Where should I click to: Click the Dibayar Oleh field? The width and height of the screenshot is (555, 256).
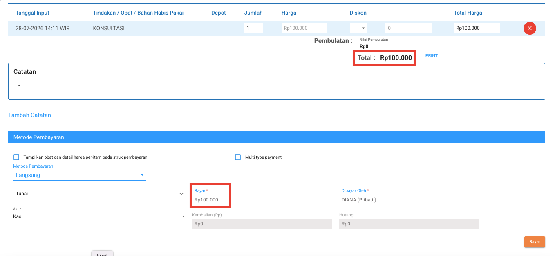(409, 200)
